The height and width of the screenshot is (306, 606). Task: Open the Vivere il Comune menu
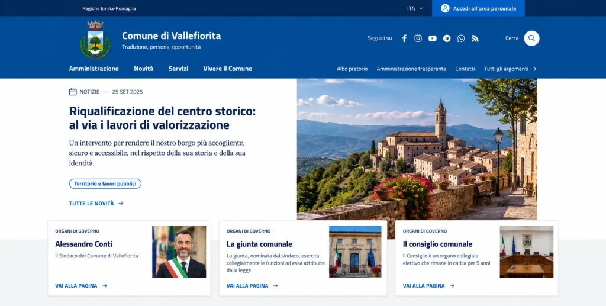(x=228, y=69)
